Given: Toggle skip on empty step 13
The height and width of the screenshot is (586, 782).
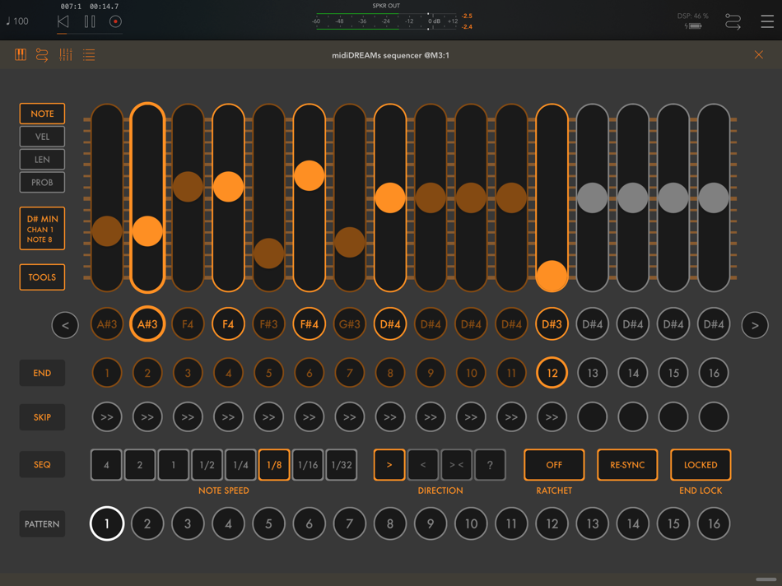Looking at the screenshot, I should [593, 417].
